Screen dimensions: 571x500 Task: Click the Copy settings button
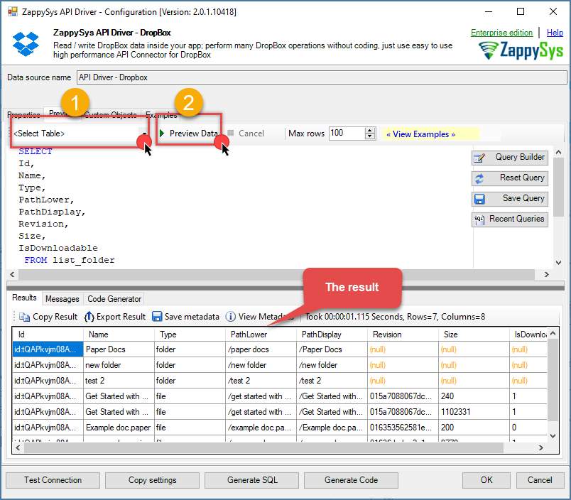click(152, 480)
